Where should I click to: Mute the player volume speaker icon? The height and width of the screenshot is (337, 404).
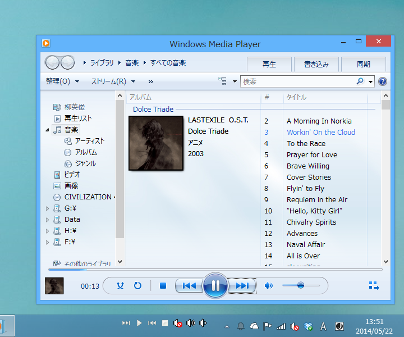[x=268, y=286]
